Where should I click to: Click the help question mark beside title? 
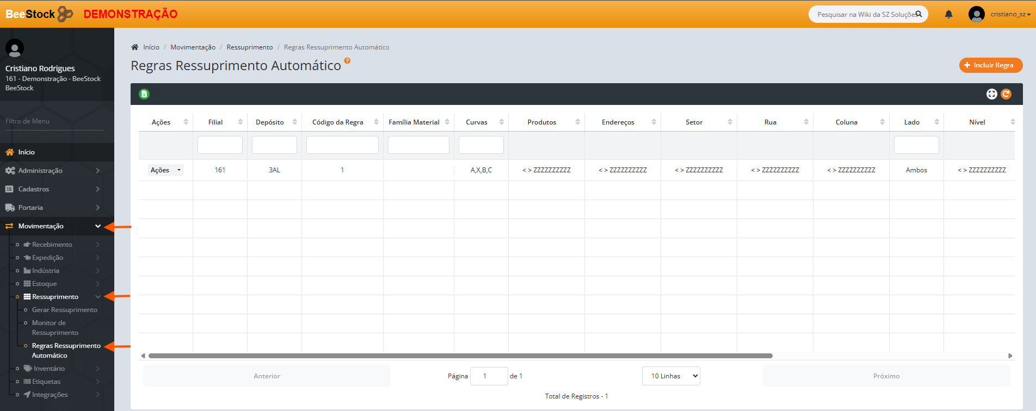pos(347,61)
